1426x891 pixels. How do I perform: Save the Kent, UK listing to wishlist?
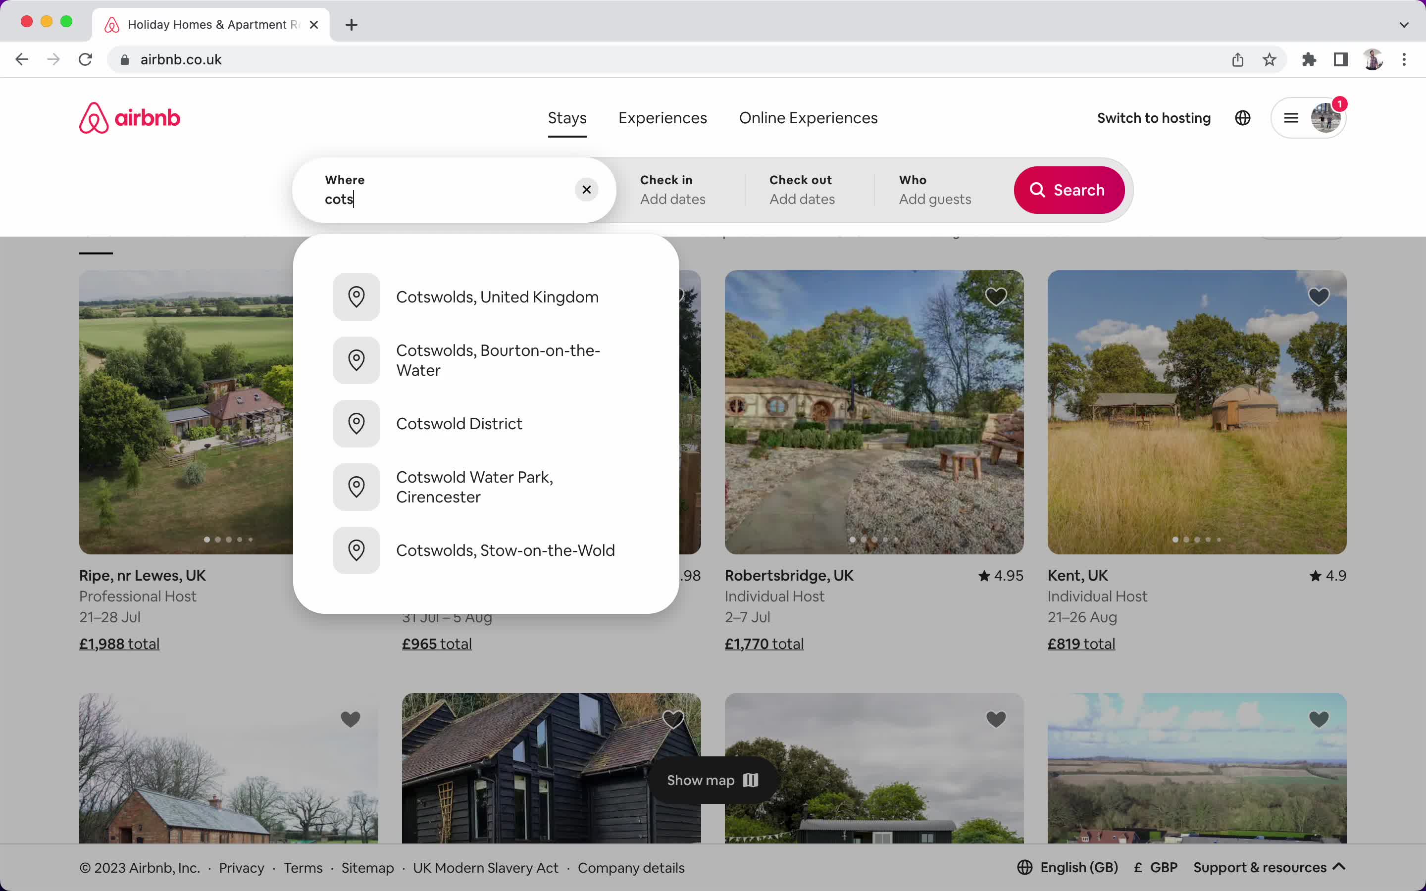click(1319, 297)
